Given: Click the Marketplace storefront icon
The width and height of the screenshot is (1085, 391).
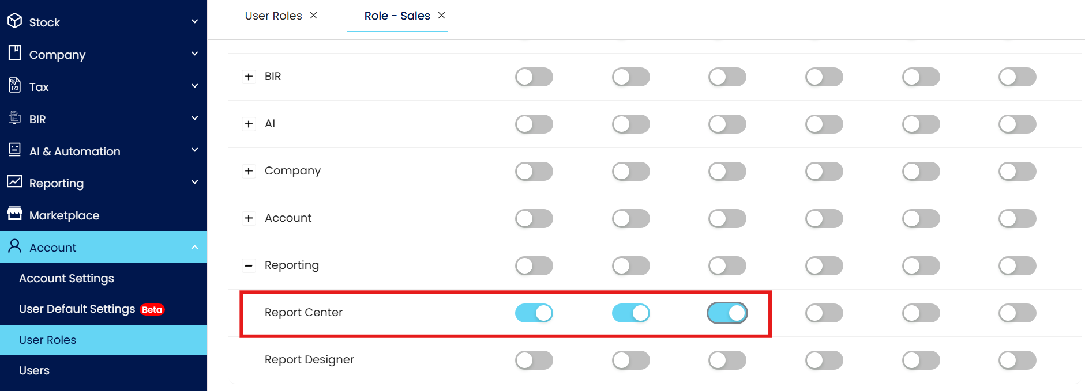Looking at the screenshot, I should pyautogui.click(x=14, y=214).
